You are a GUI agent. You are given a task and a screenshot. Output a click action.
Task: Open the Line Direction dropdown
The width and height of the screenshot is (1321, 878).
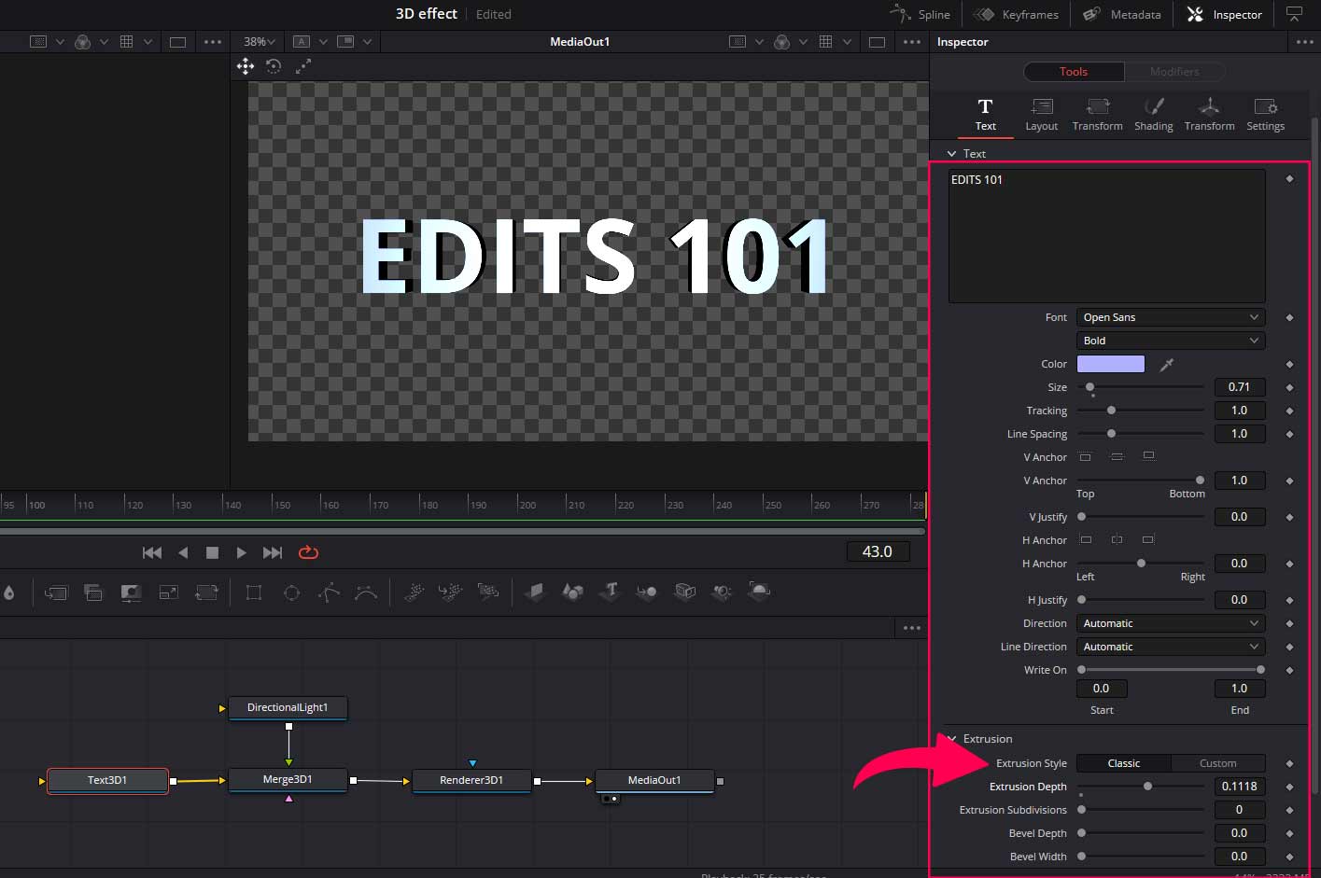(x=1171, y=647)
